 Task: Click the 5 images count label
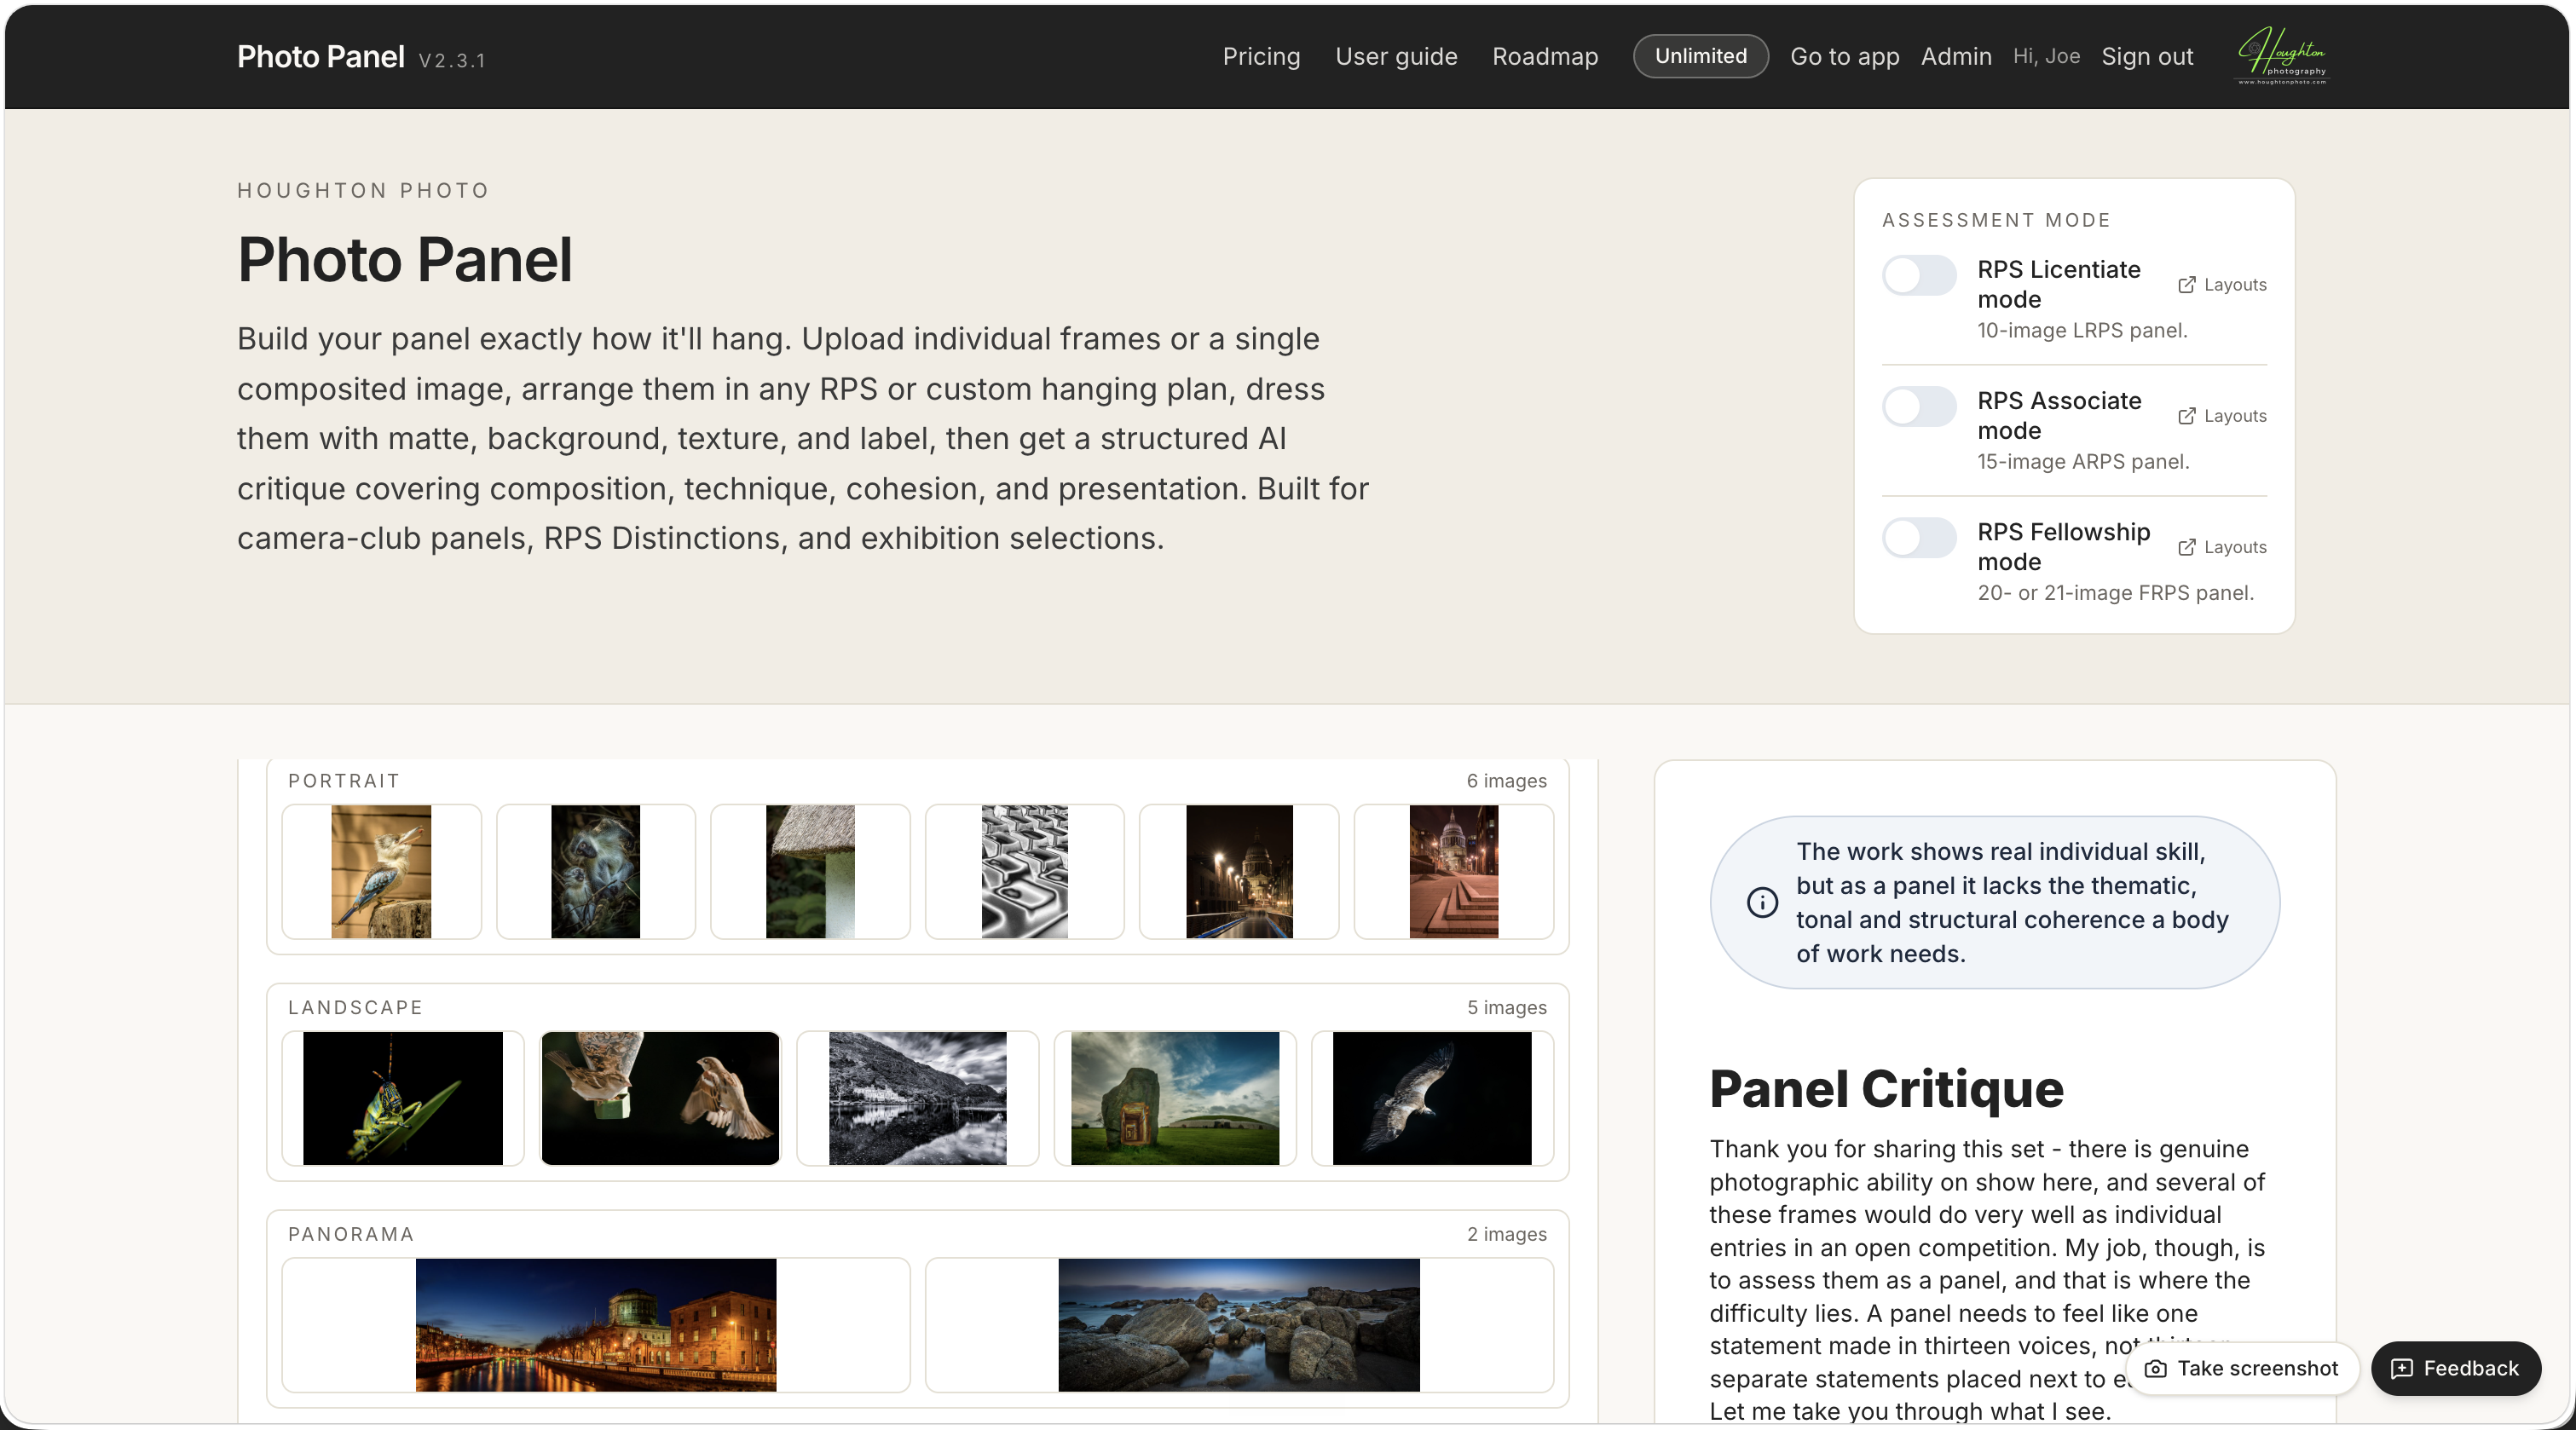(1506, 1007)
